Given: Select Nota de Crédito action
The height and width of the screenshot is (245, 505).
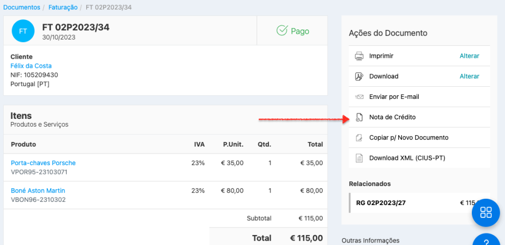Looking at the screenshot, I should click(x=392, y=117).
